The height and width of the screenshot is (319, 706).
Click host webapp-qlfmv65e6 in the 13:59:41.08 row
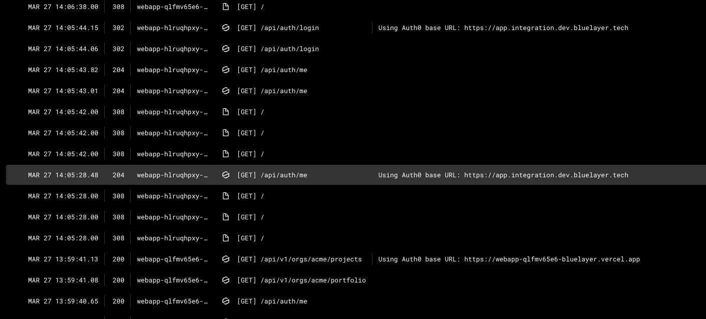tap(172, 280)
